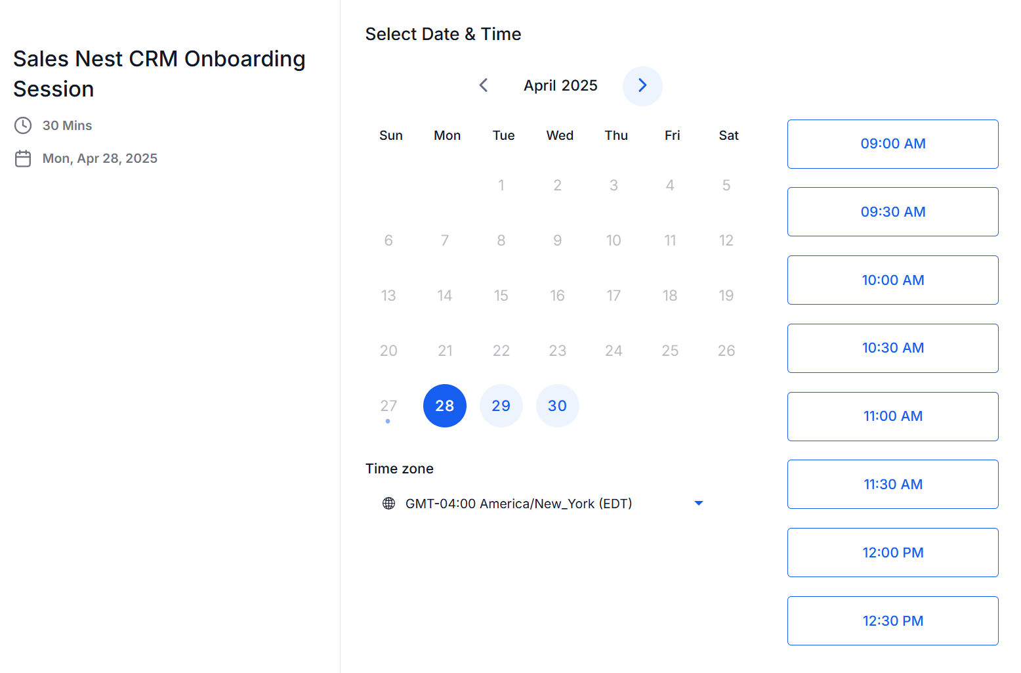The image size is (1021, 673).
Task: Book the 12:30 PM time slot
Action: point(893,621)
